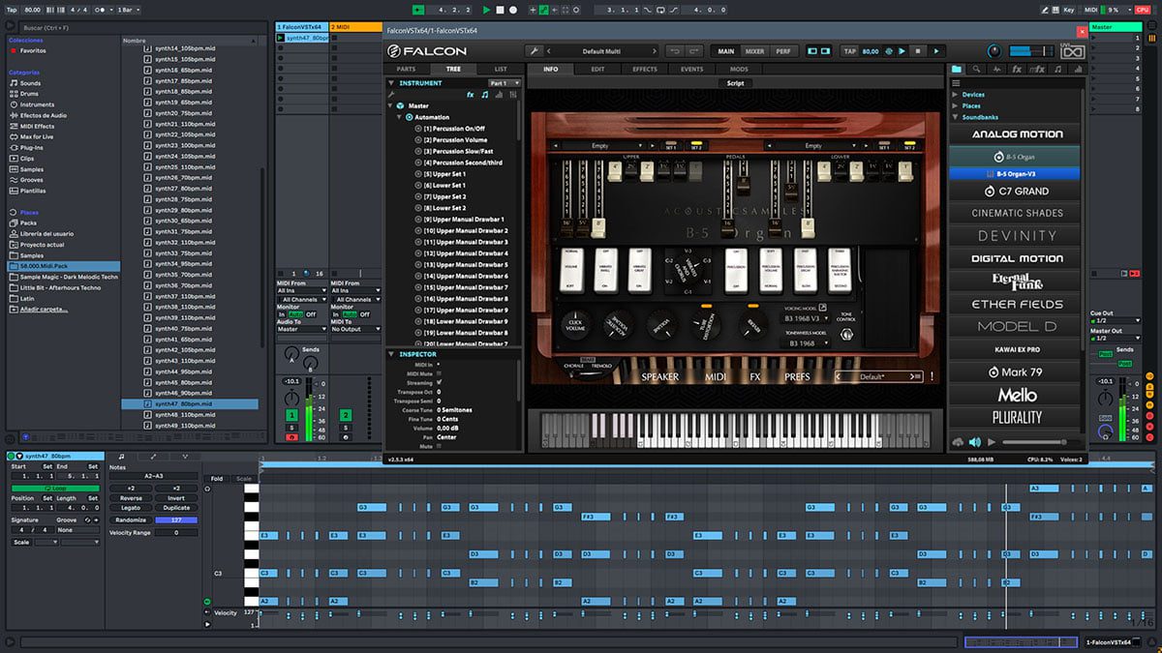Click the Duplicate button in Notes panel
The image size is (1162, 653).
click(x=176, y=508)
